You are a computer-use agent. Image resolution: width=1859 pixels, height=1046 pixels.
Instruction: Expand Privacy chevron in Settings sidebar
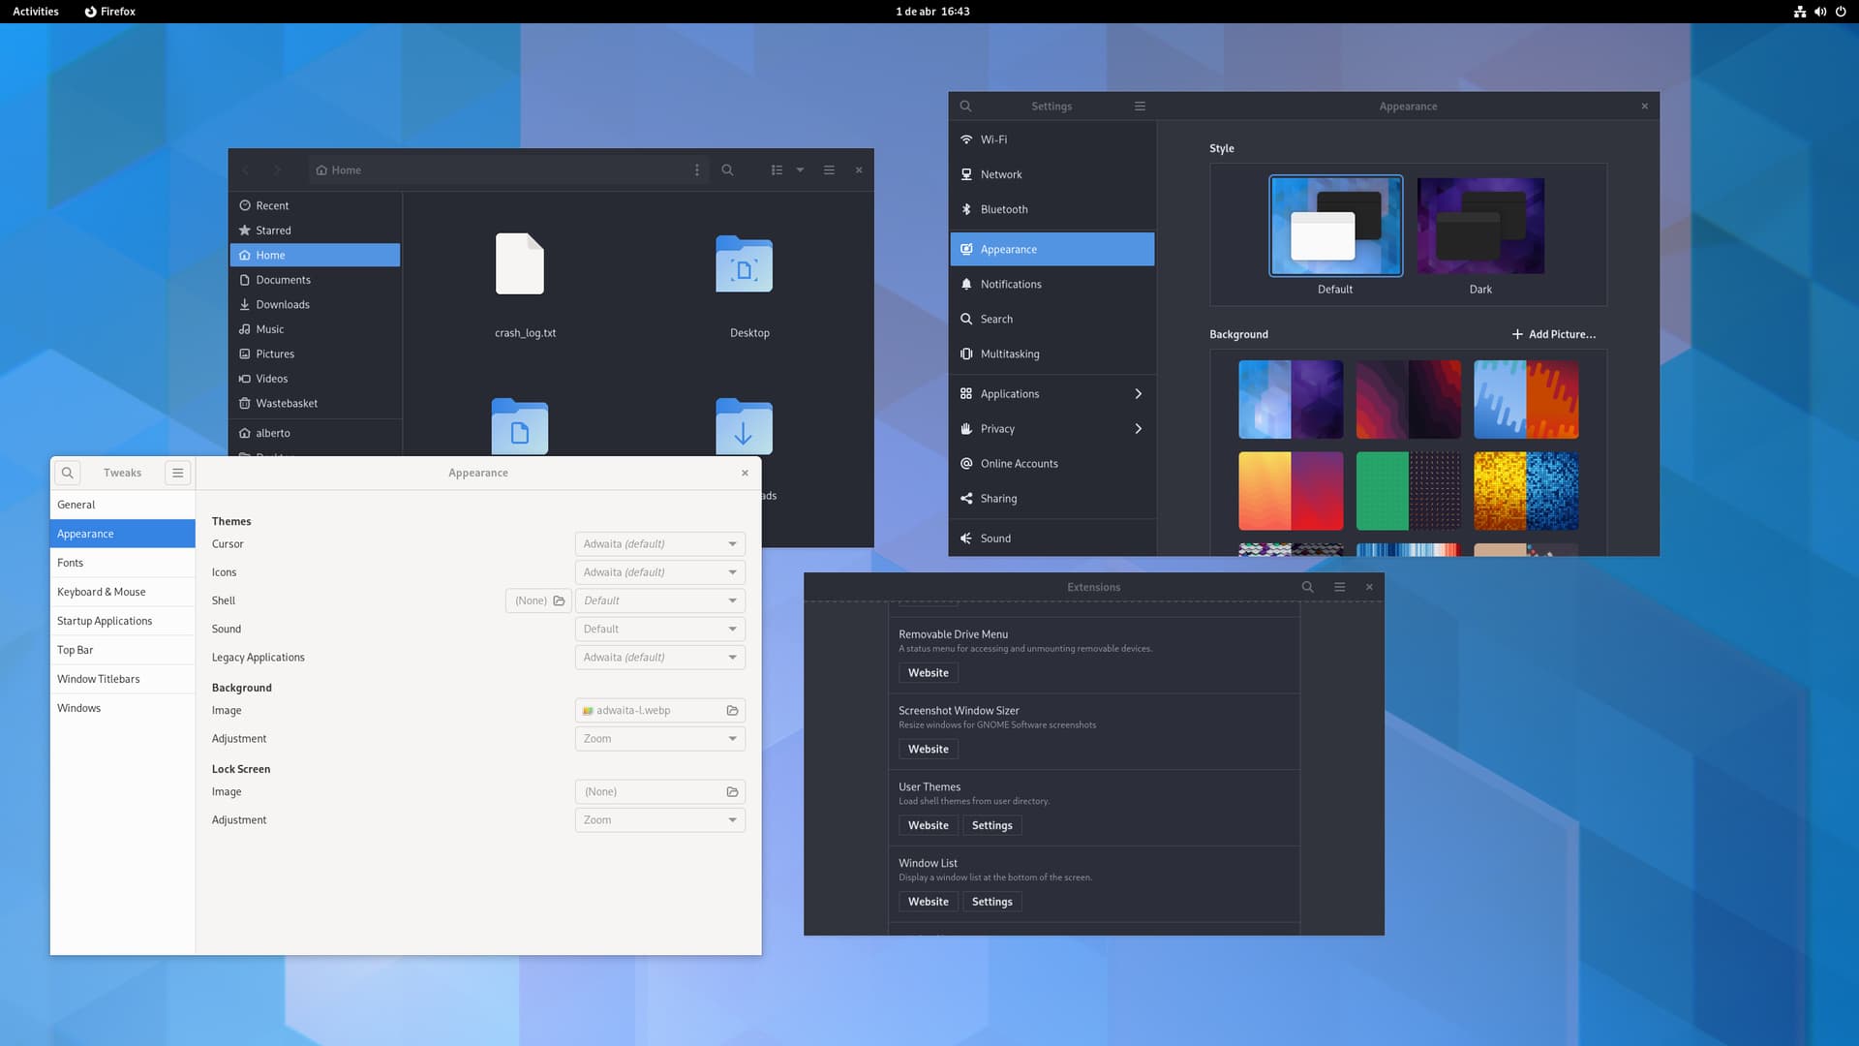tap(1138, 428)
